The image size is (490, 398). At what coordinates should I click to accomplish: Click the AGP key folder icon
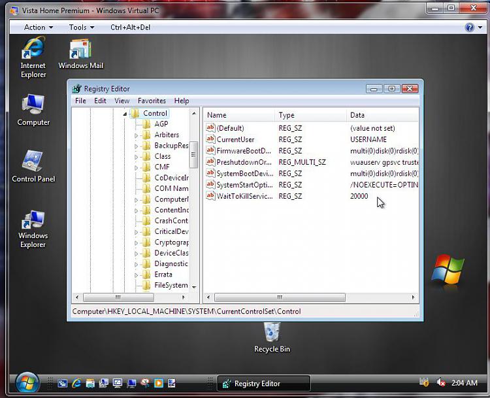point(146,124)
